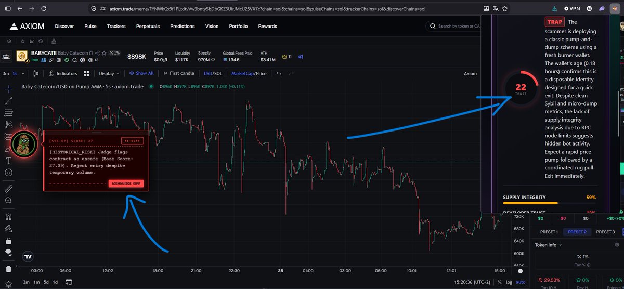Open the Pulse page
This screenshot has height=289, width=624.
pyautogui.click(x=90, y=26)
